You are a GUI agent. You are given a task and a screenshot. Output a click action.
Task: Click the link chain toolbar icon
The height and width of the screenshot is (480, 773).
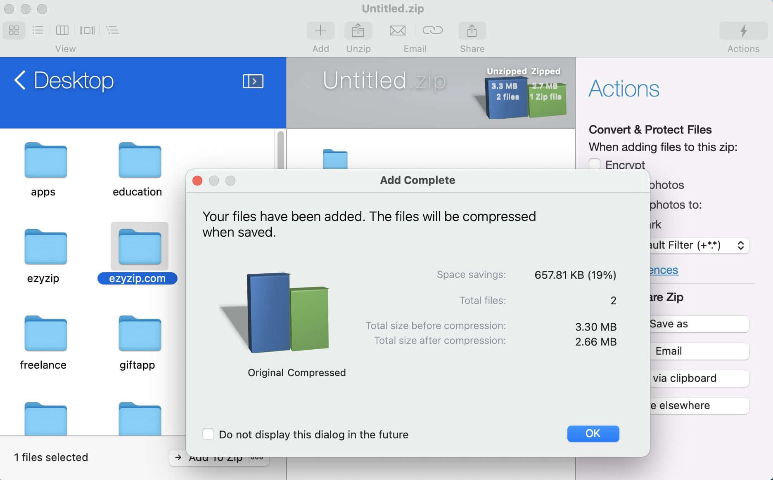pos(432,31)
